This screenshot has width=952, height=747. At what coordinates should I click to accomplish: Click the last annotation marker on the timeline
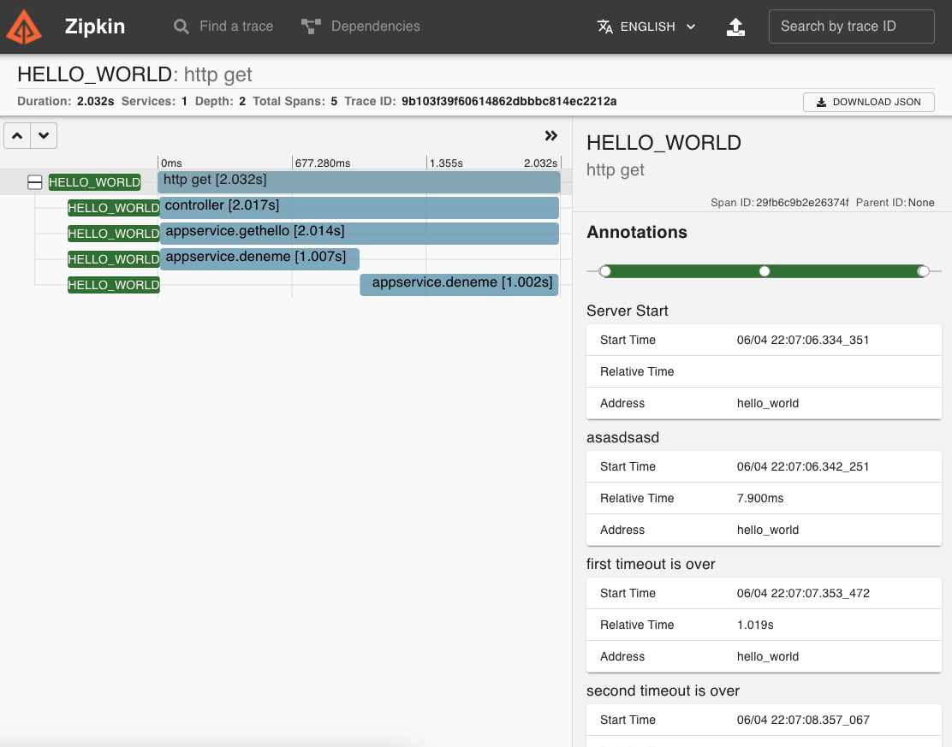click(923, 271)
